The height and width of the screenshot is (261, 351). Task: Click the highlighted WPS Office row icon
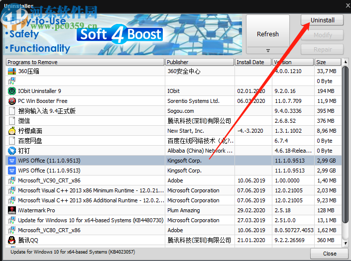click(x=12, y=161)
